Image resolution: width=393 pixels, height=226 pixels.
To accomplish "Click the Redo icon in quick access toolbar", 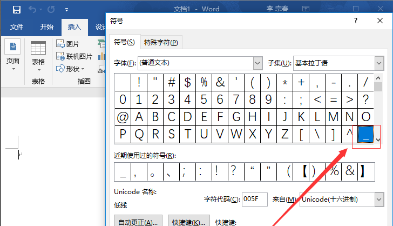I will (x=51, y=10).
